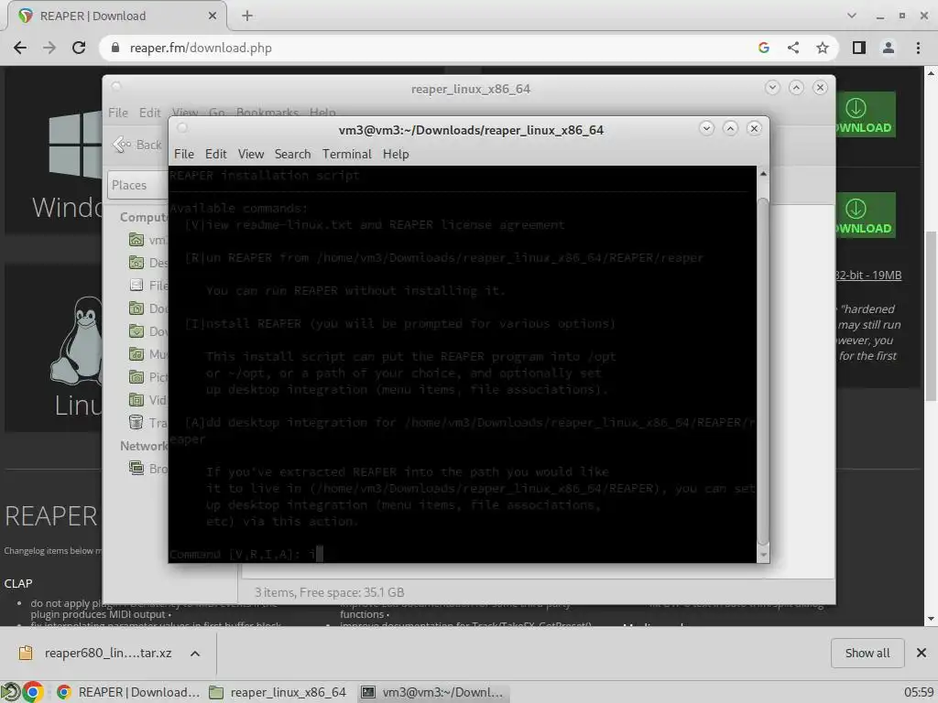
Task: Click the Chrome back arrow
Action: click(20, 48)
